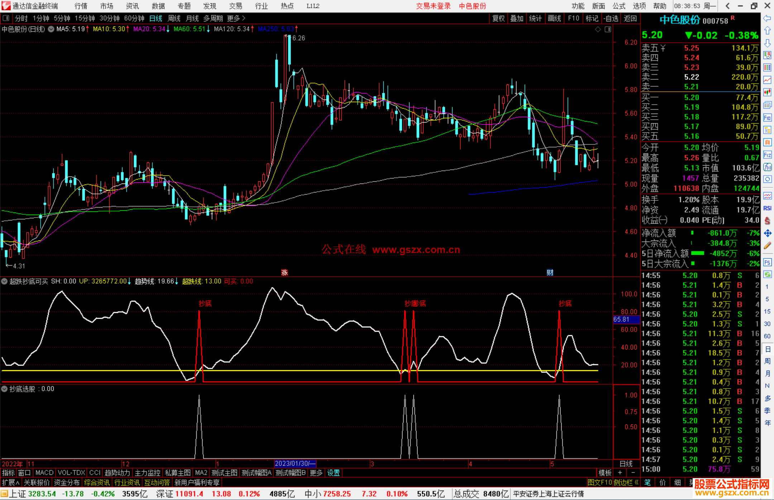Select the 60分钟 period tab
Viewport: 774px width, 500px height.
(x=134, y=18)
